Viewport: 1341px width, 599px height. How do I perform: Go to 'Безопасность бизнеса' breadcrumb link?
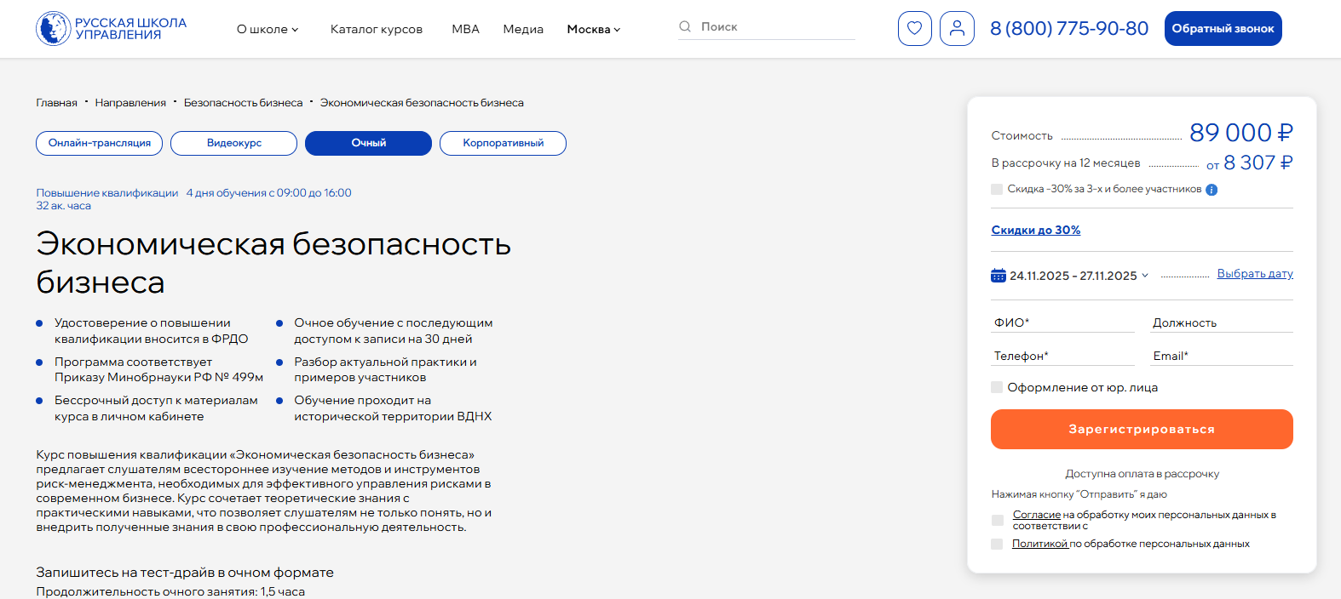(x=243, y=103)
